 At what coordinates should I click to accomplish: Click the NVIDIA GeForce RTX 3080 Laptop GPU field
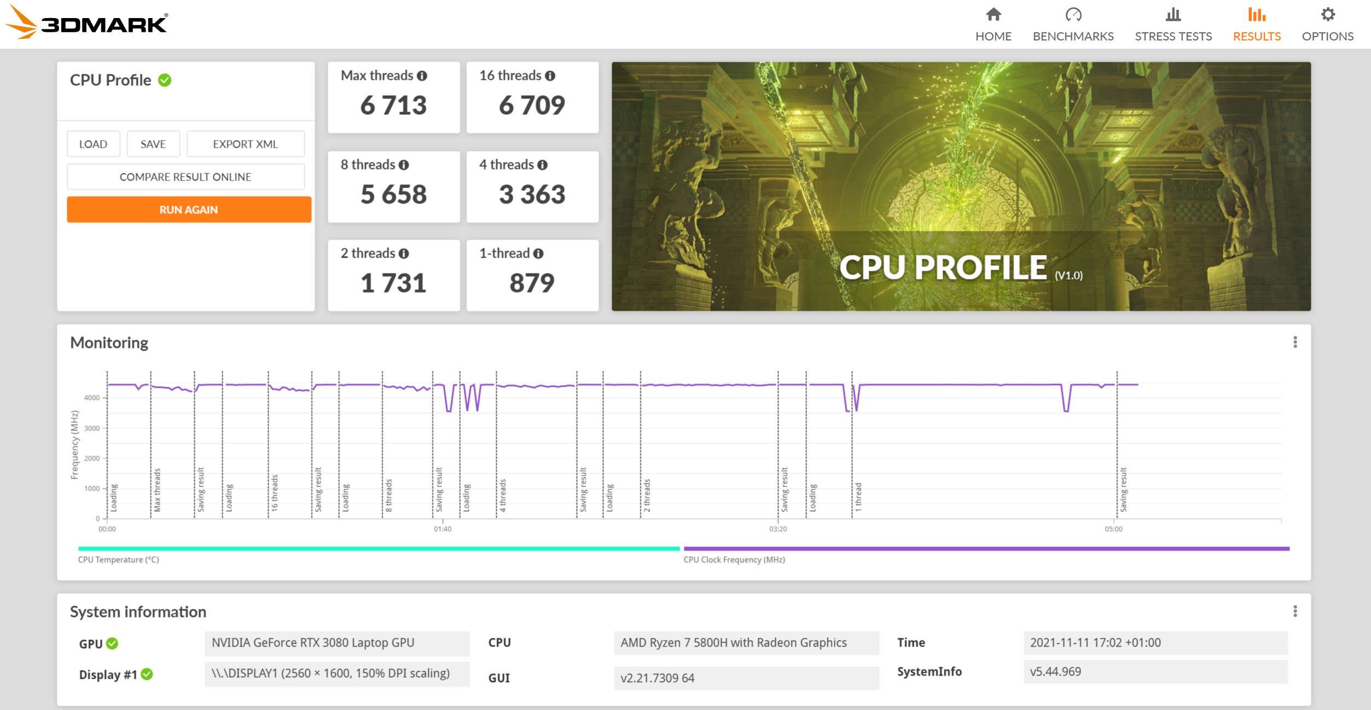click(337, 643)
